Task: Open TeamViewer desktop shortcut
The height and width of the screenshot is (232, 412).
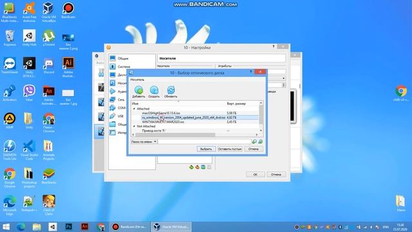Action: click(10, 65)
